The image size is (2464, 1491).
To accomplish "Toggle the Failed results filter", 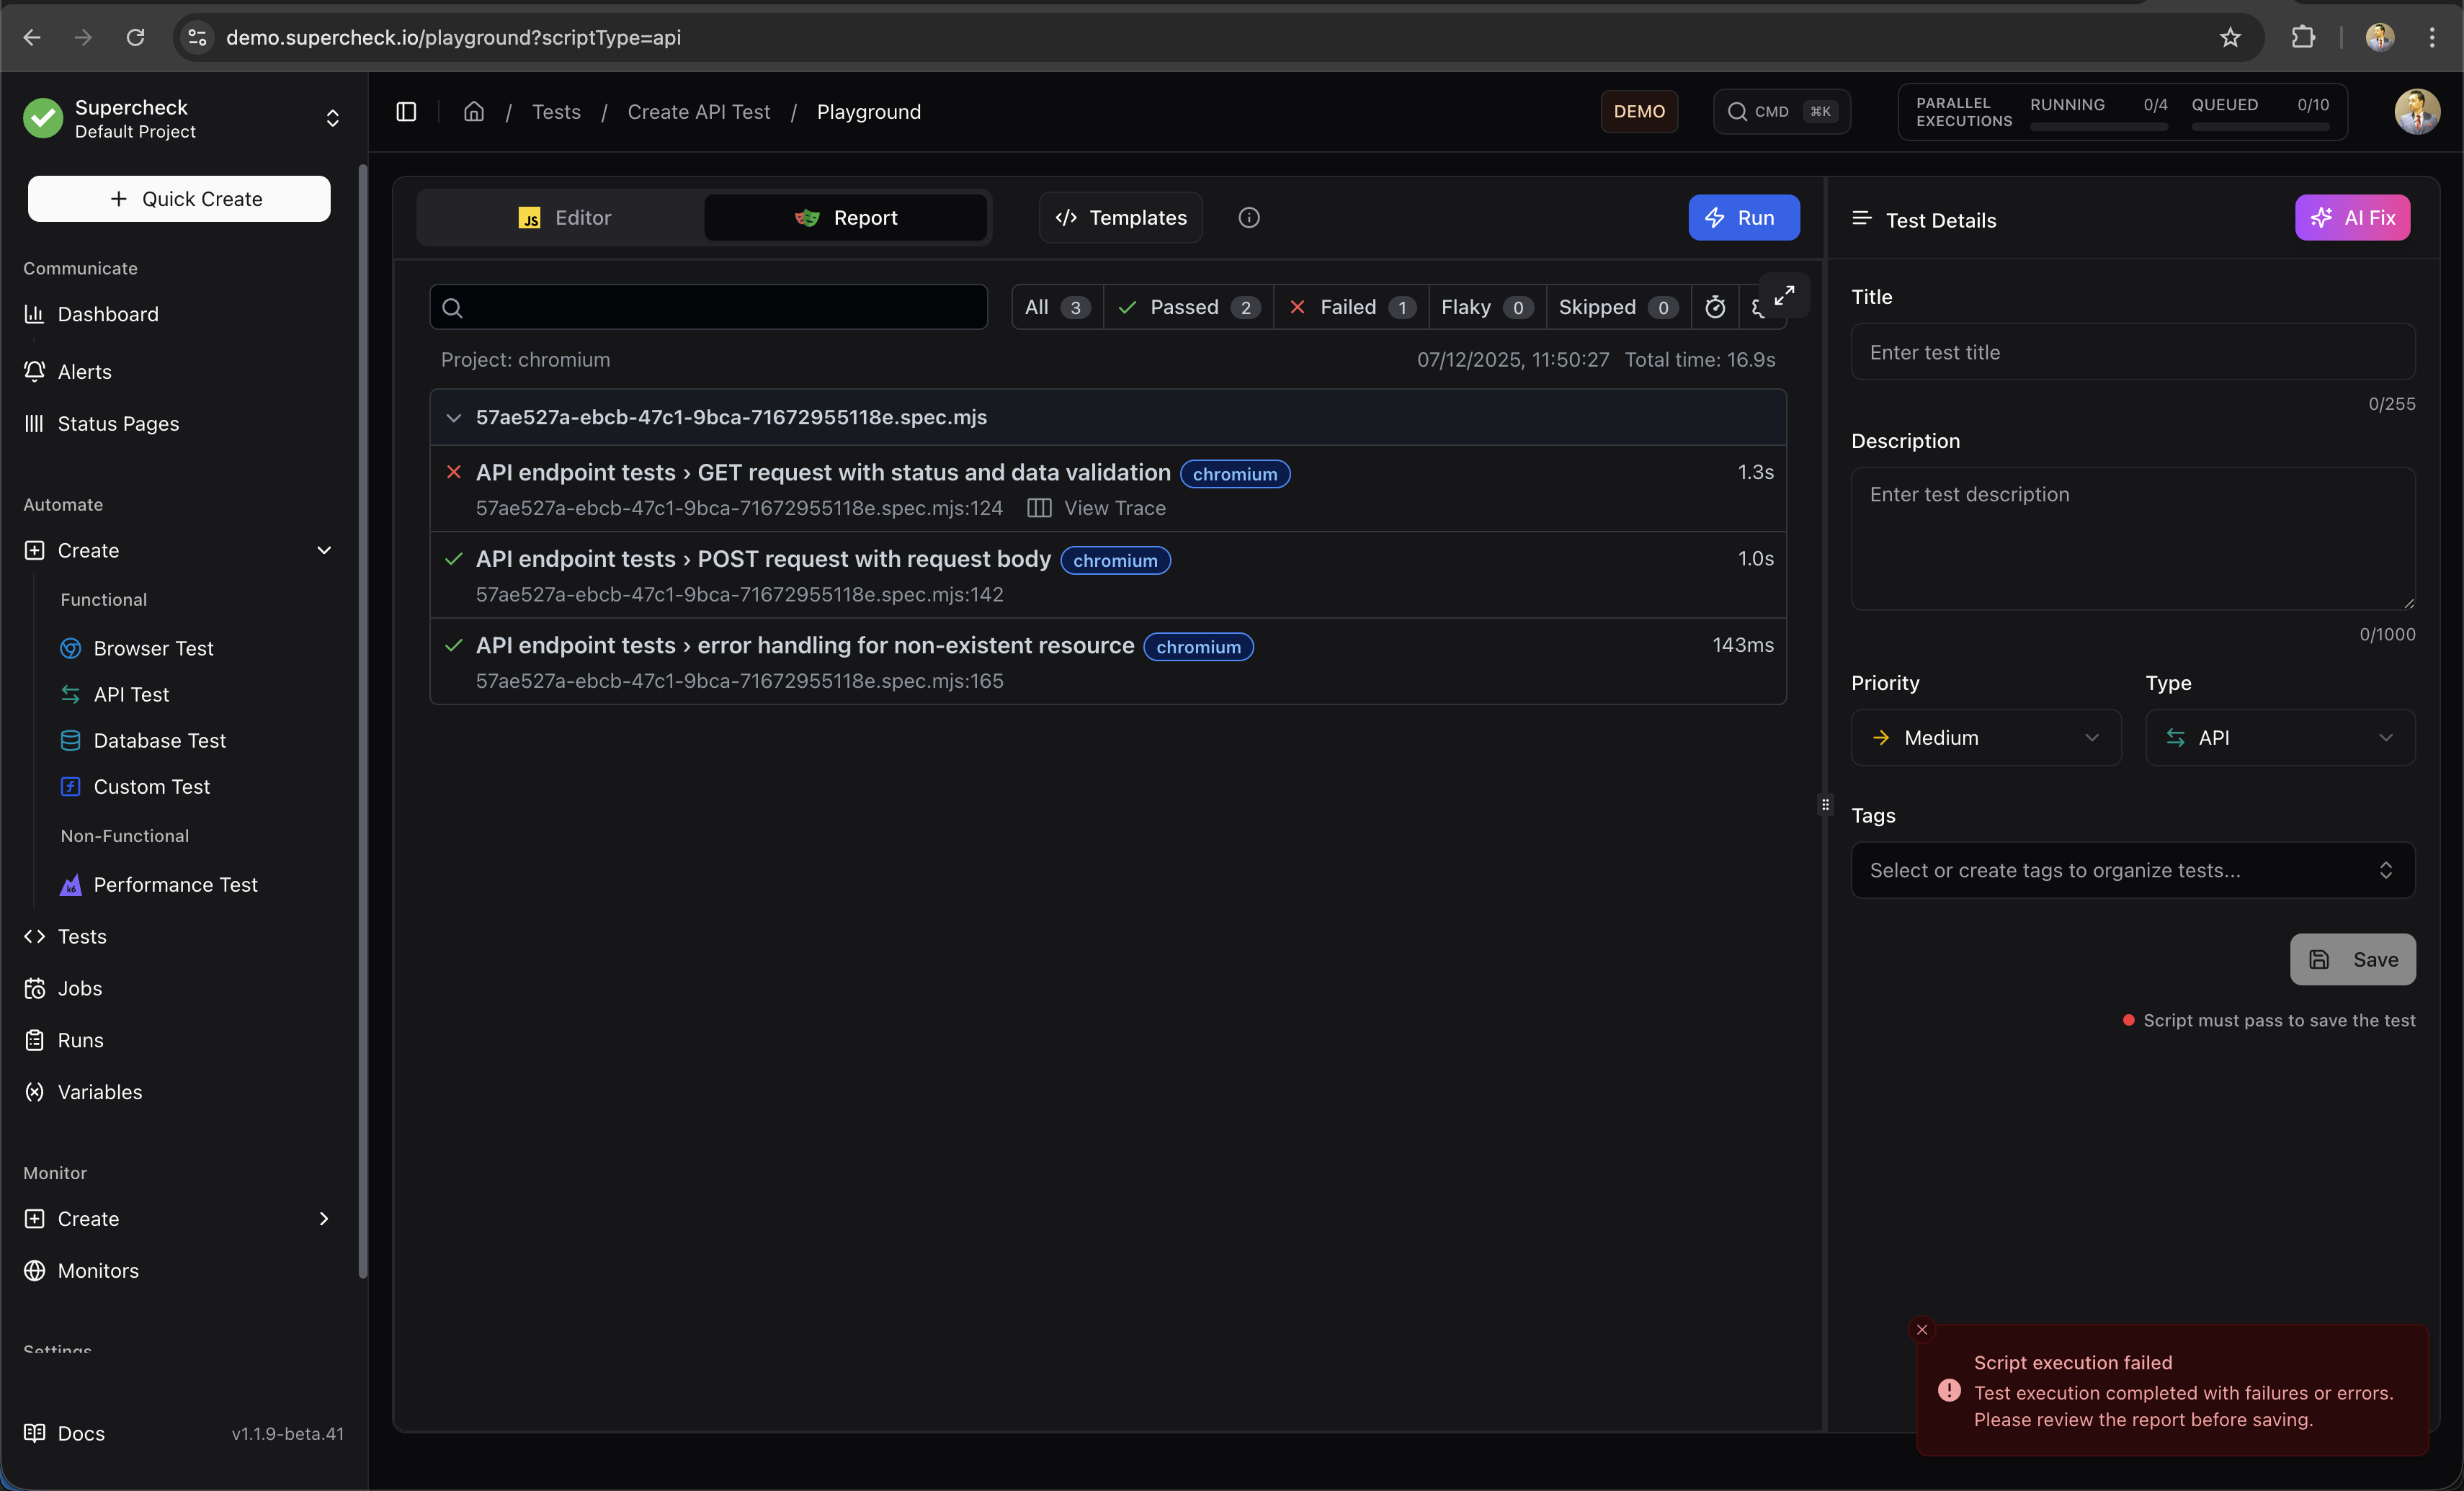I will click(1349, 307).
